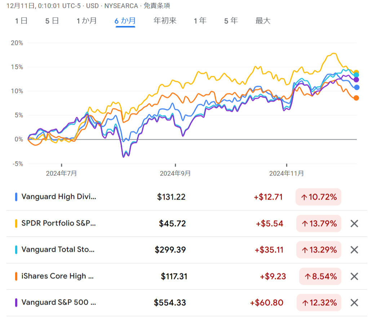Open SPDR Portfolio S&P... fund name
Viewport: 368px width, 320px height.
[x=58, y=223]
